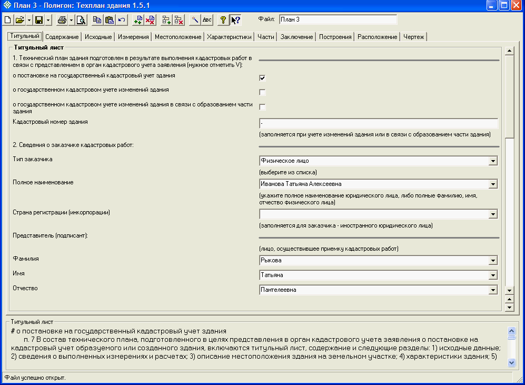The image size is (525, 385).
Task: Open print preview icon
Action: (81, 20)
